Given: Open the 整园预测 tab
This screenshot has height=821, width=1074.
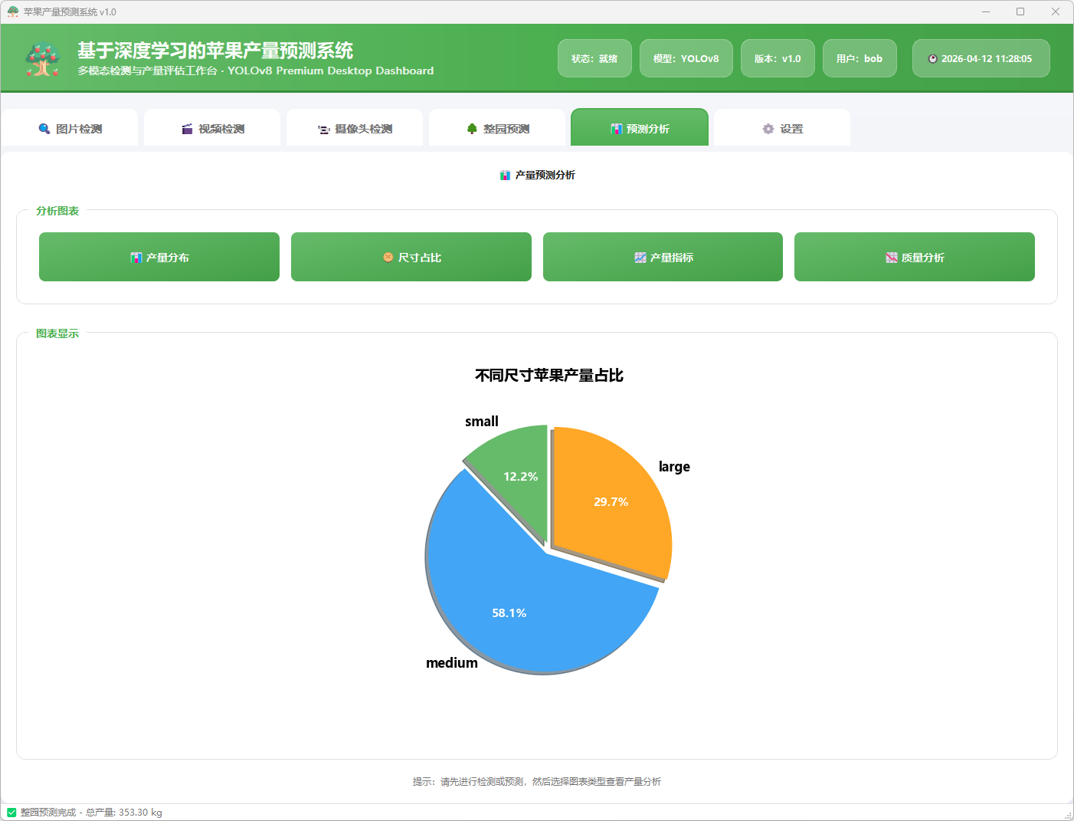Looking at the screenshot, I should tap(498, 128).
